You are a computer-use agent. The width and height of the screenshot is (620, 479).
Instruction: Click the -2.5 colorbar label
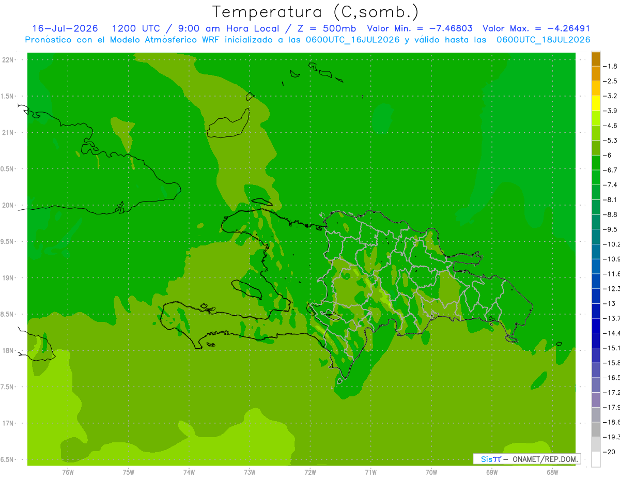point(610,81)
